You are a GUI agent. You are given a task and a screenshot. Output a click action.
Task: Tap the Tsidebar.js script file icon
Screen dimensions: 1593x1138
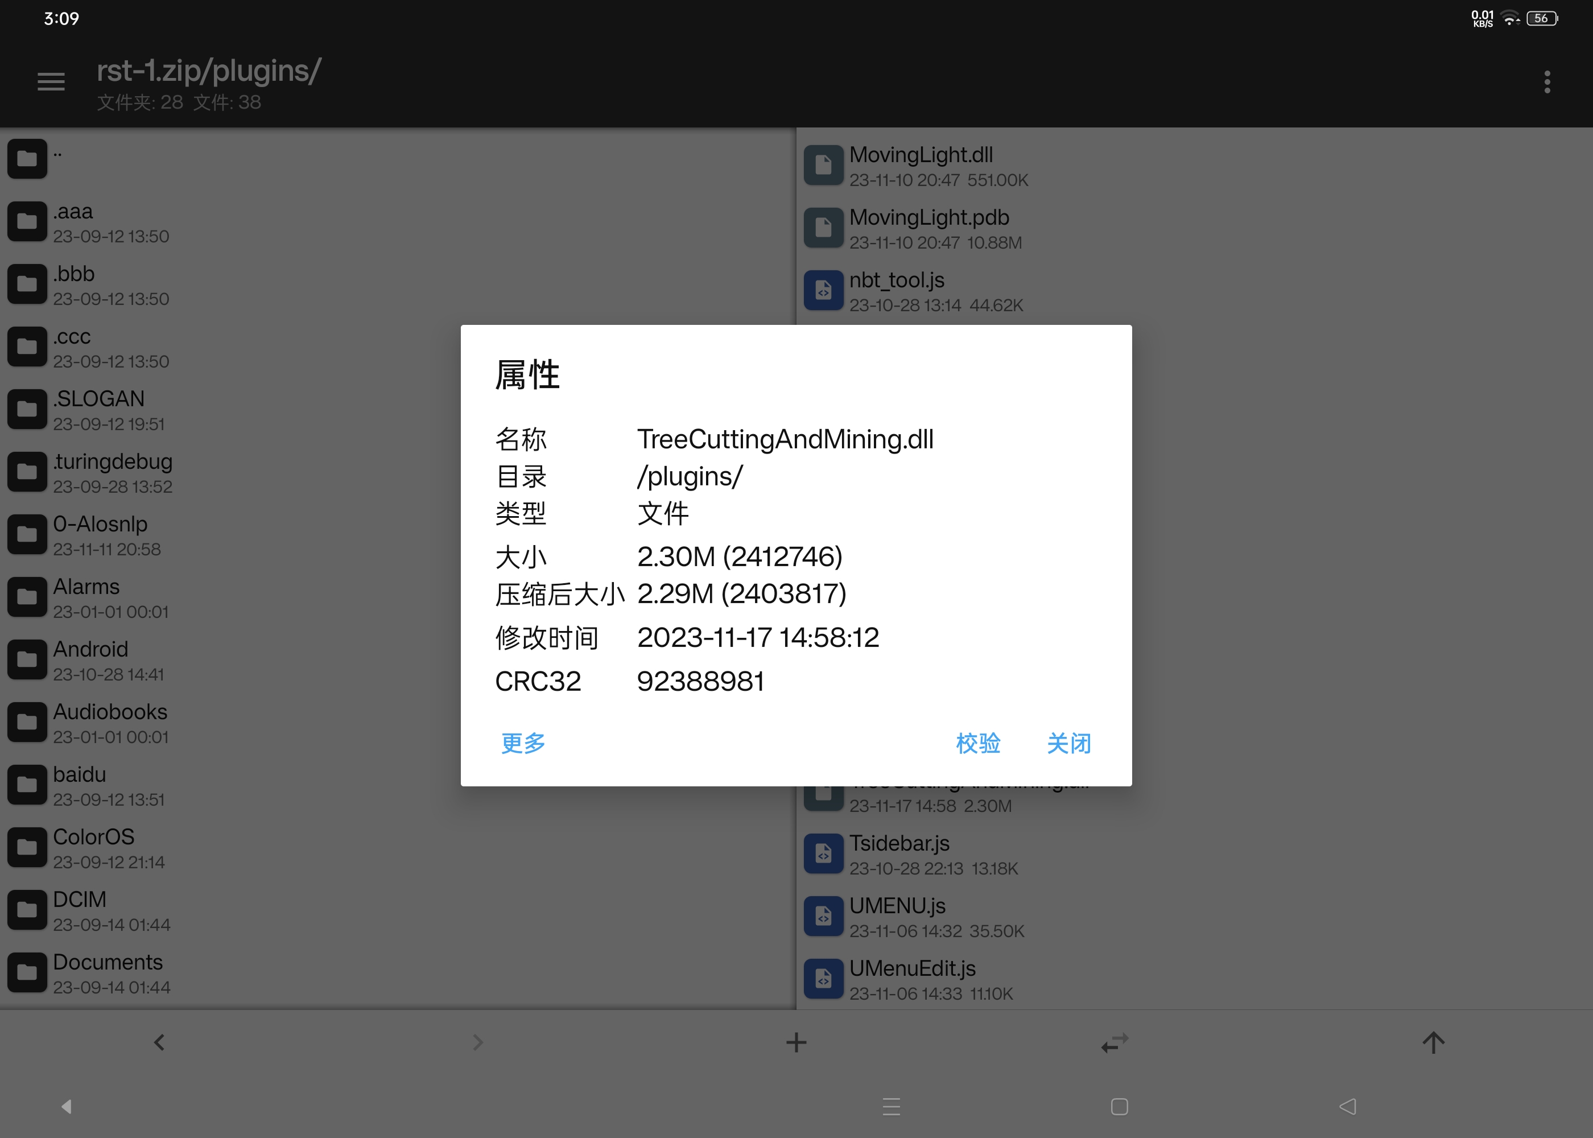pyautogui.click(x=823, y=853)
